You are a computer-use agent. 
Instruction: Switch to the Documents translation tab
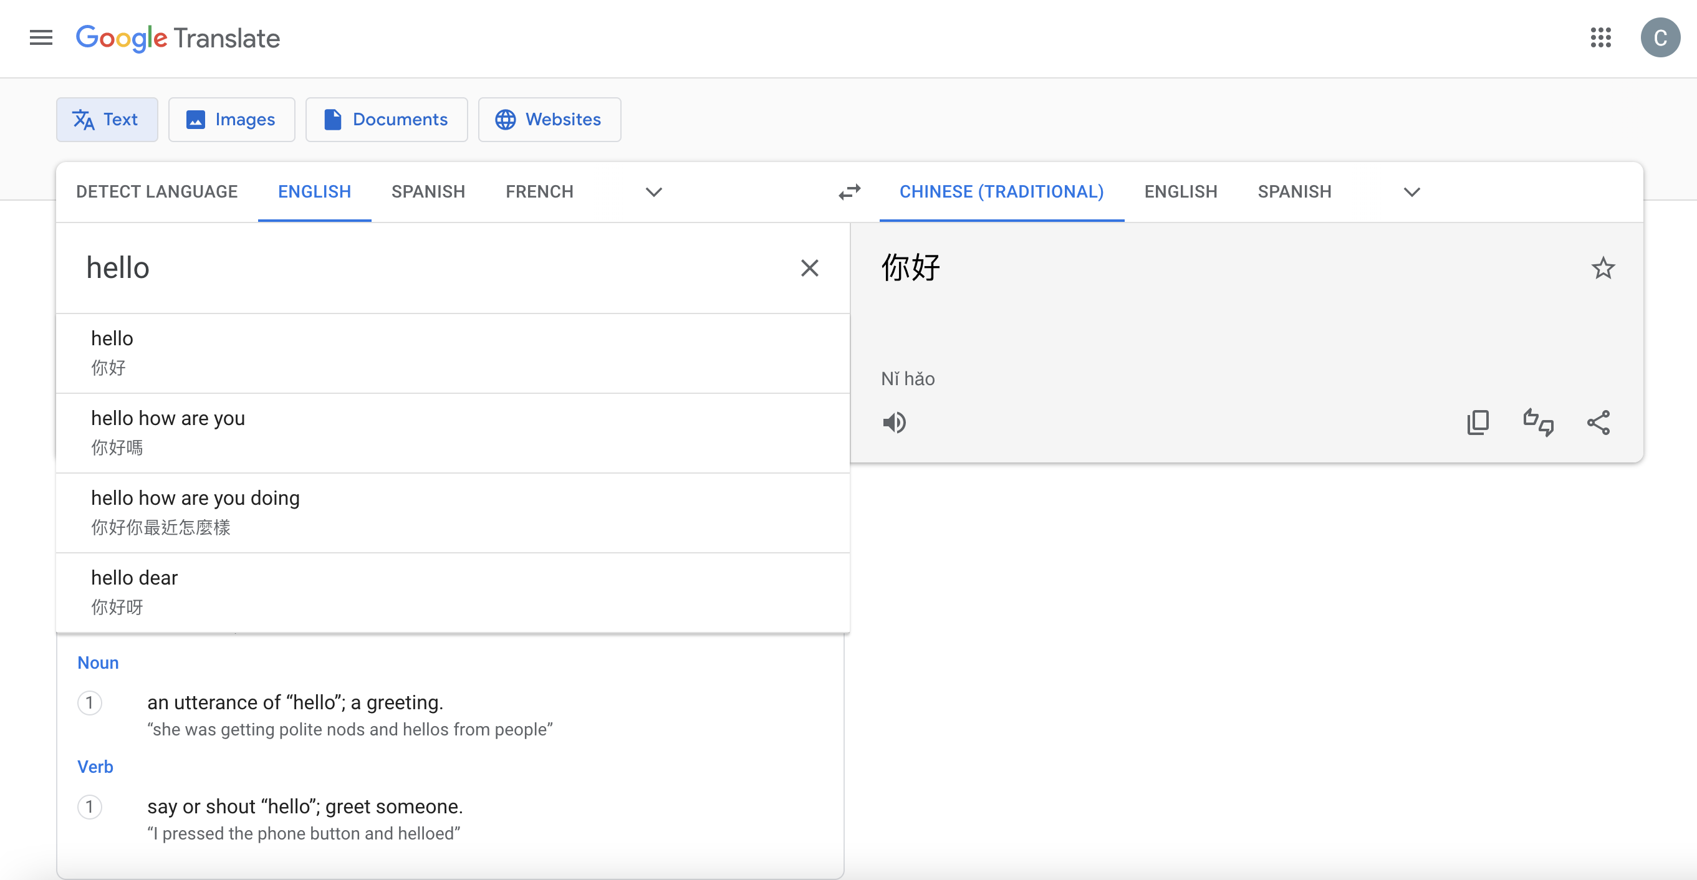coord(386,119)
